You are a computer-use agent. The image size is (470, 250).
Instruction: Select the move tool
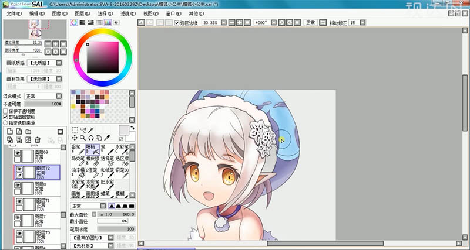point(75,138)
